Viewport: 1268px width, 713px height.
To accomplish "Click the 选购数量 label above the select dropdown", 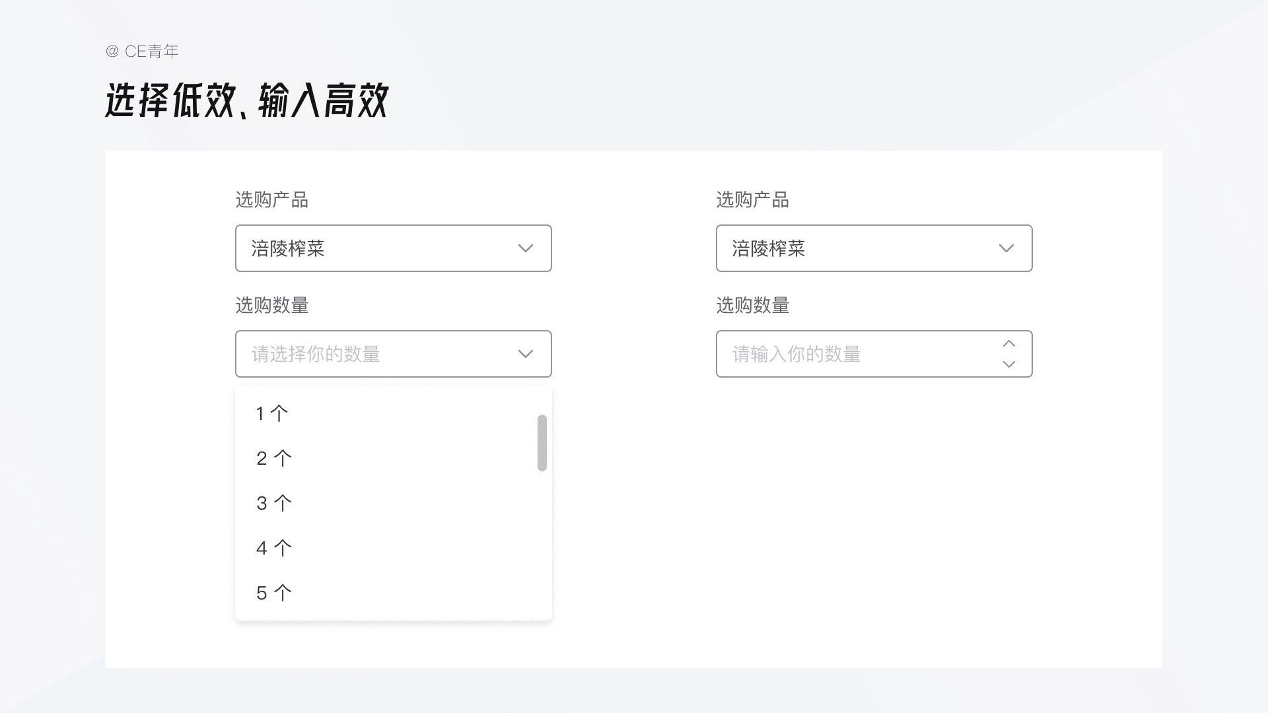I will pos(272,306).
